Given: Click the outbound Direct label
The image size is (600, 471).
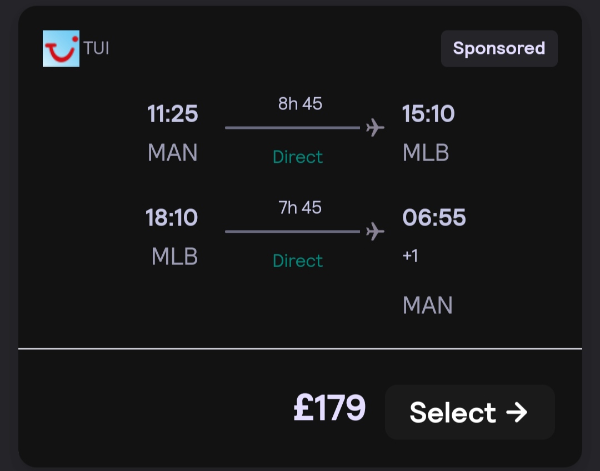Looking at the screenshot, I should coord(298,157).
